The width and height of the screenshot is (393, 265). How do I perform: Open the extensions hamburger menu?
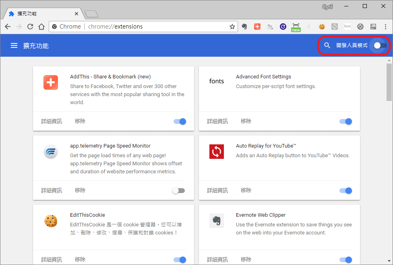[x=14, y=45]
